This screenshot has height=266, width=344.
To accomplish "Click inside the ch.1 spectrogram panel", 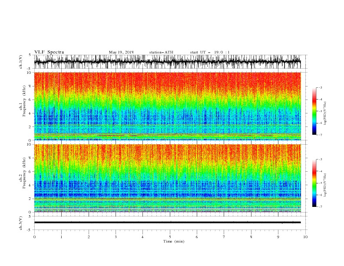I will (167, 106).
